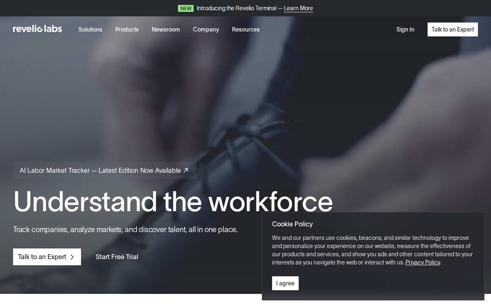491x307 pixels.
Task: Open AI Labor Market Tracker latest edition
Action: [105, 170]
